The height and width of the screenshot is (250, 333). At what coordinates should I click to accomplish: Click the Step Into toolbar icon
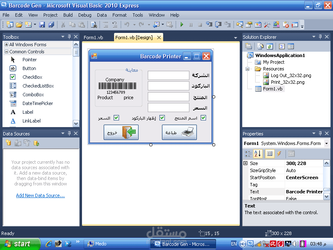click(209, 25)
